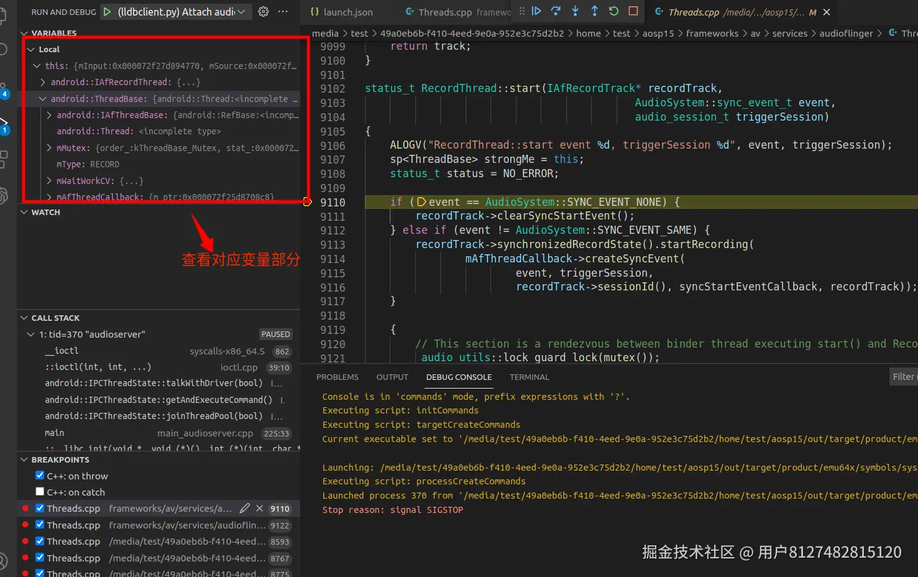The width and height of the screenshot is (918, 577).
Task: Click line number 9111 gutter
Action: coord(333,216)
